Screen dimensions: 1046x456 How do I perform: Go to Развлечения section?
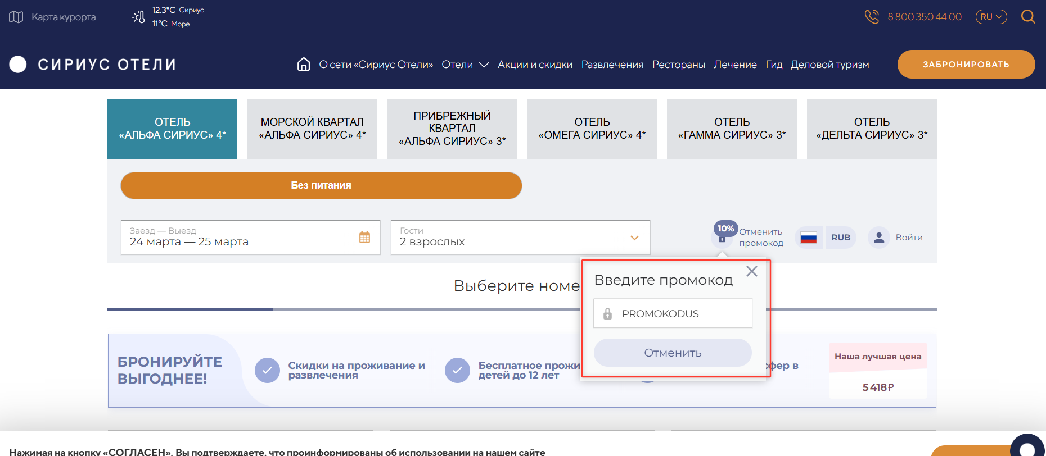[612, 65]
